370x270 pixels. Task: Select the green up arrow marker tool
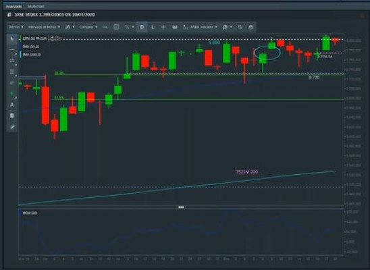pos(12,94)
